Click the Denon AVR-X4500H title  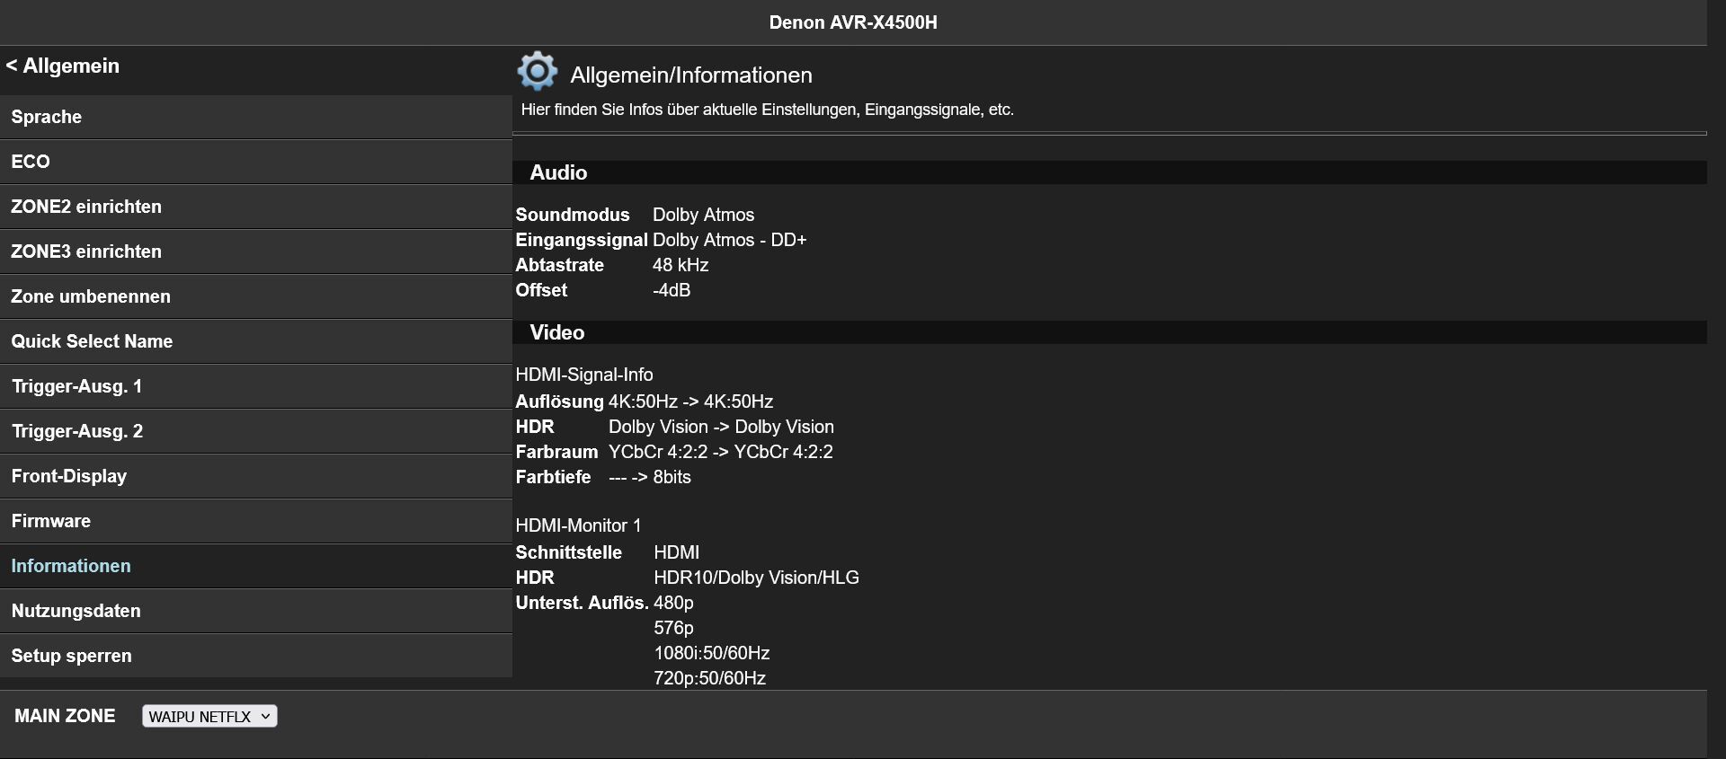tap(852, 22)
